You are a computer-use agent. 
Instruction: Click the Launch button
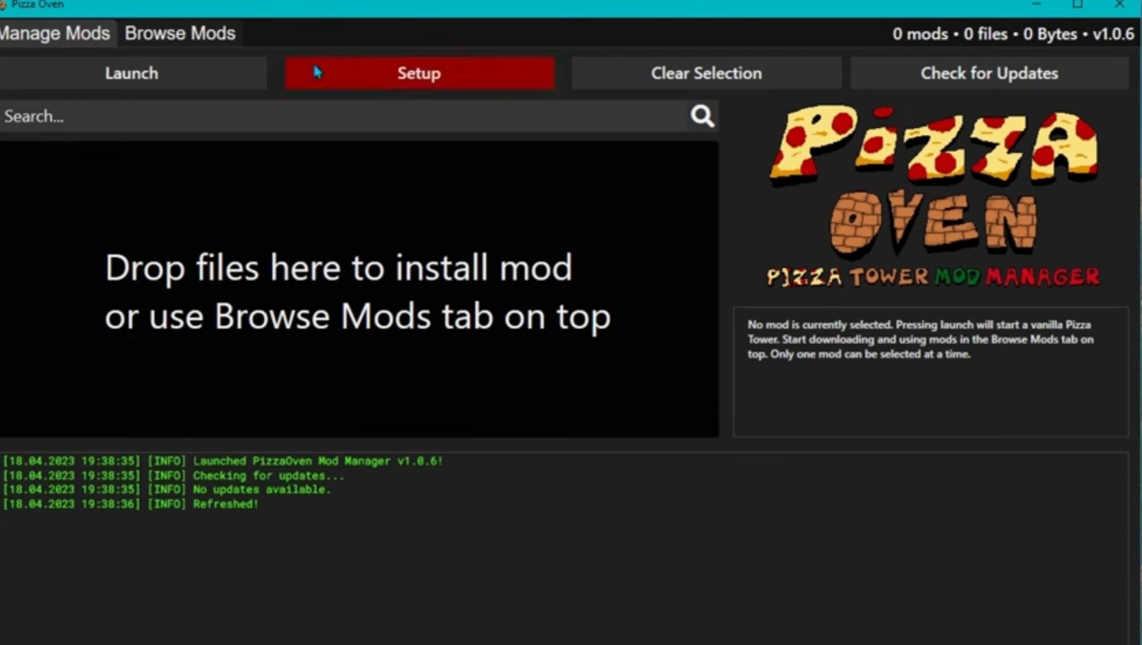pos(132,73)
